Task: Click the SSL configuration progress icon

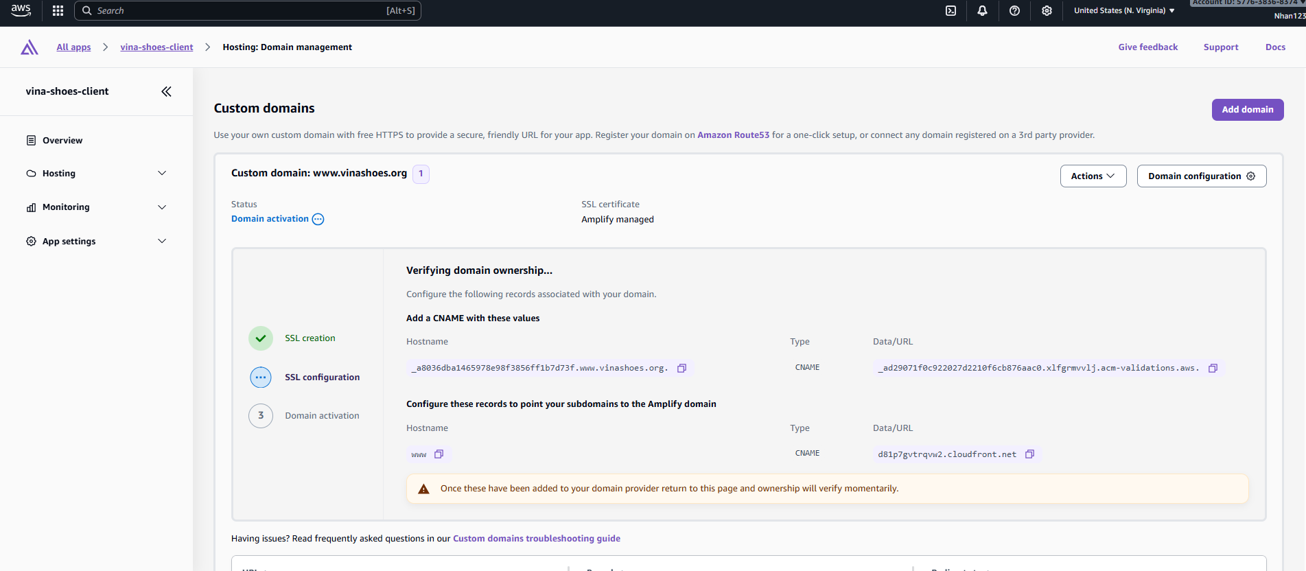Action: point(261,377)
